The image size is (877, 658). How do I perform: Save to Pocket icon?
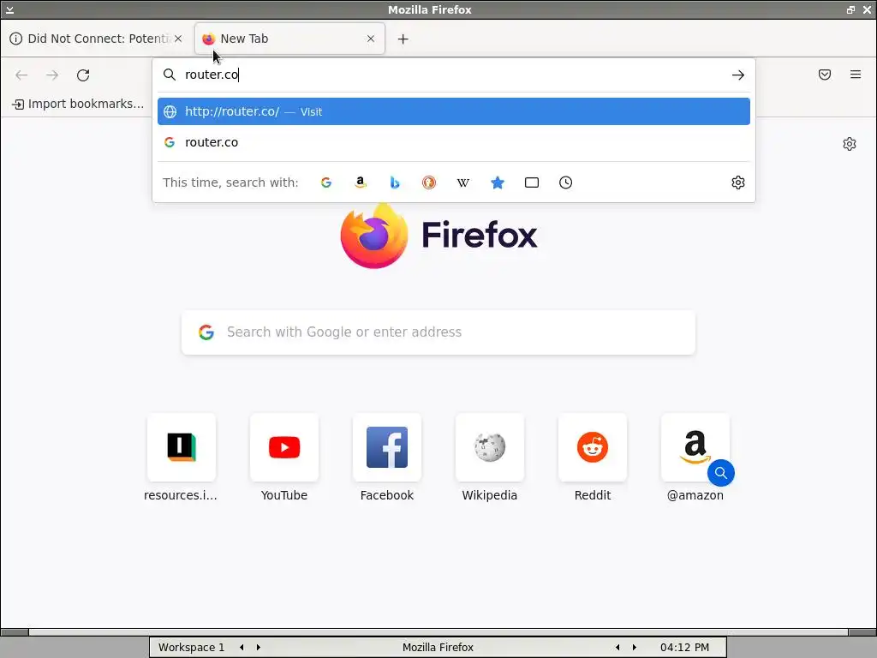pos(825,75)
